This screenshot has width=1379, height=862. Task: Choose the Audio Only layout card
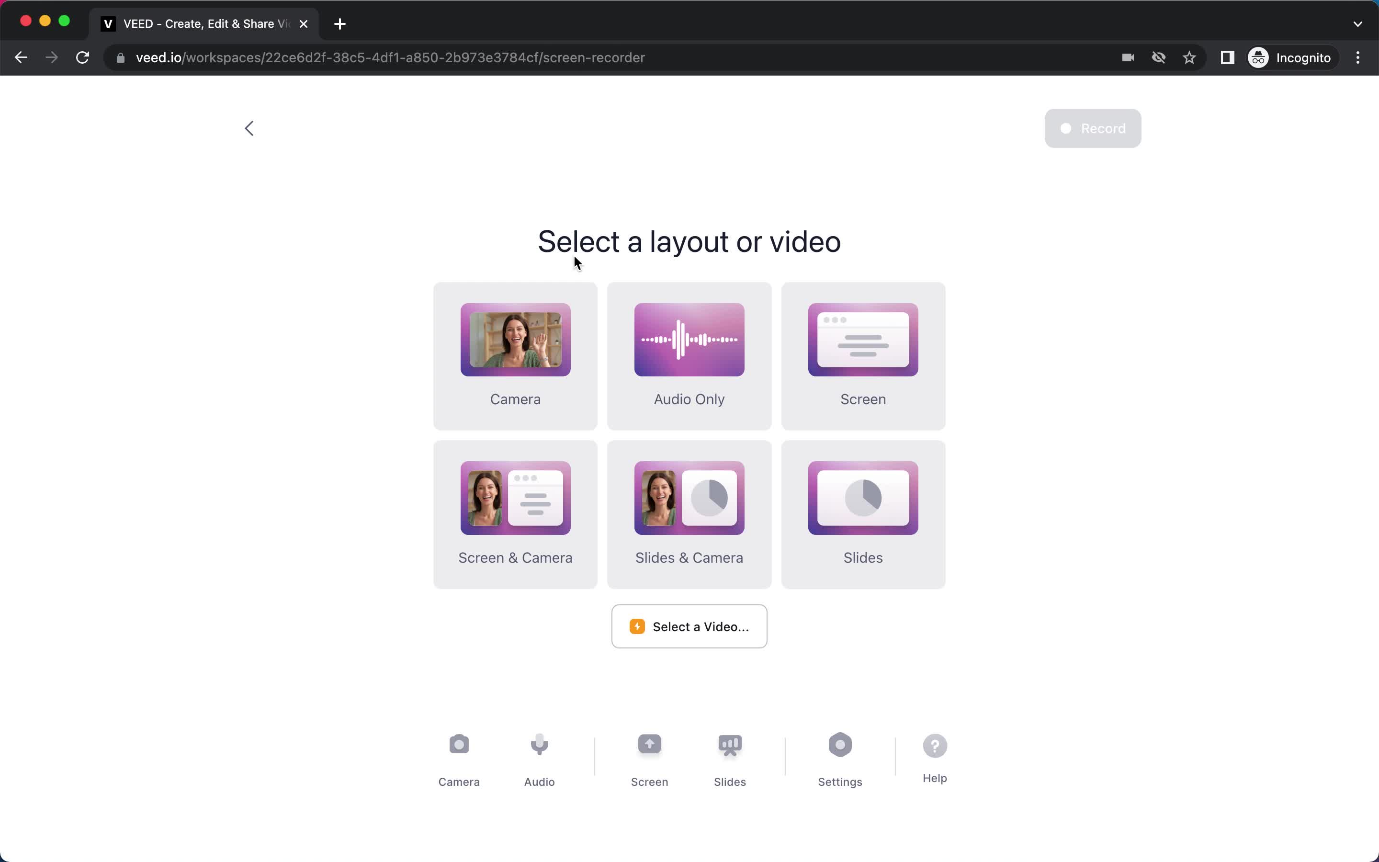[x=689, y=356]
